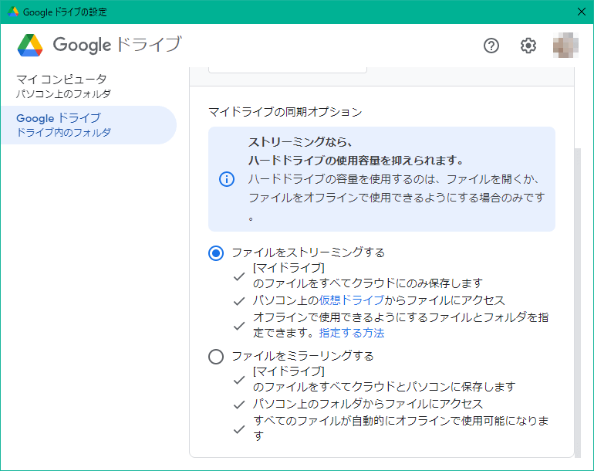Select ファイルをミラーリングする radio option

[x=217, y=356]
